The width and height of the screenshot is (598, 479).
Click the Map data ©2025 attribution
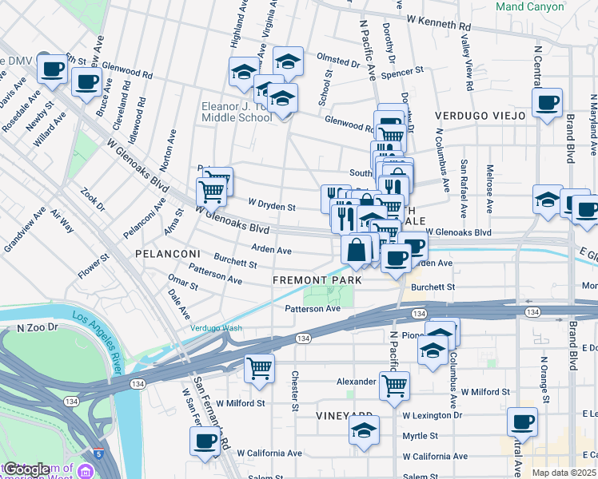tap(564, 473)
